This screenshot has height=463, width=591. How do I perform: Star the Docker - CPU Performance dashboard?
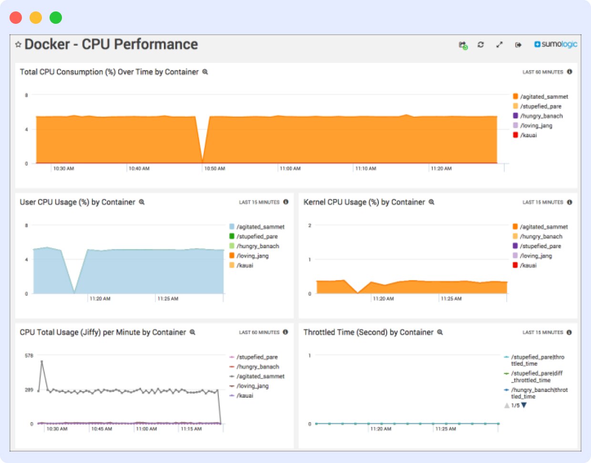[x=18, y=44]
